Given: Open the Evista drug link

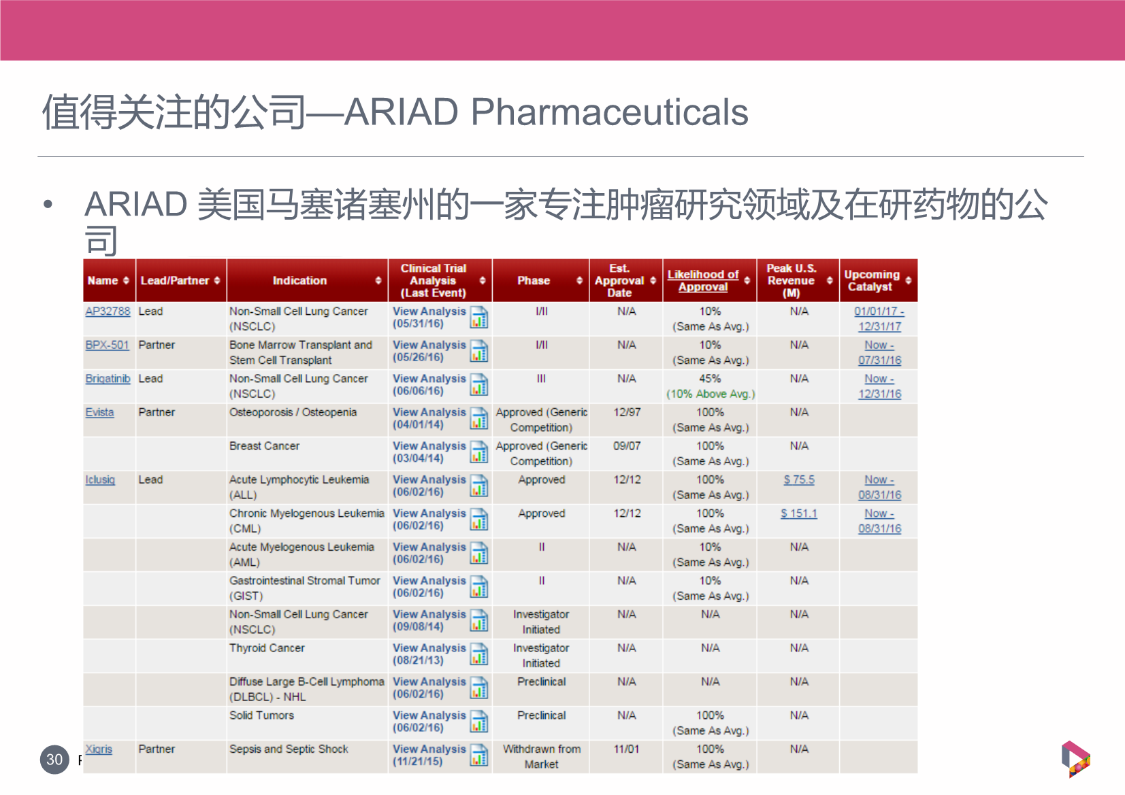Looking at the screenshot, I should tap(99, 412).
